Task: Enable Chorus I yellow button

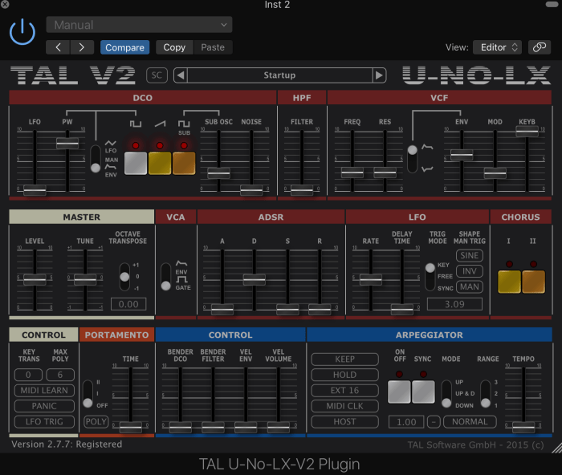Action: tap(509, 282)
